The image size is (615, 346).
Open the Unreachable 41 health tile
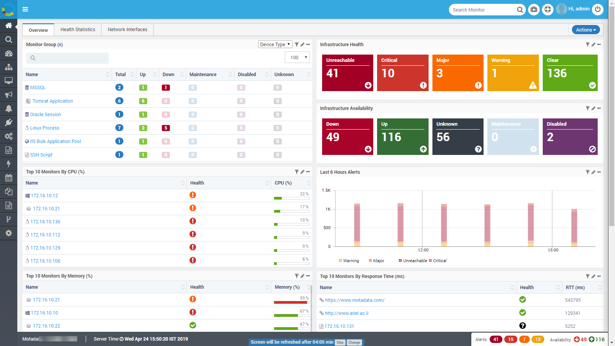(347, 73)
